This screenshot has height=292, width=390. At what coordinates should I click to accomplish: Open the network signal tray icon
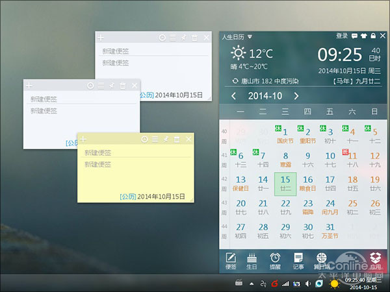(x=285, y=284)
